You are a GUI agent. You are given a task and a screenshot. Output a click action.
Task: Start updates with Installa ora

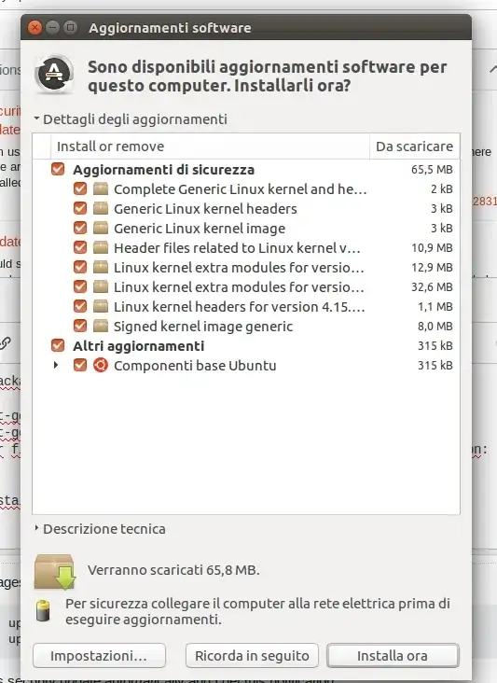393,656
